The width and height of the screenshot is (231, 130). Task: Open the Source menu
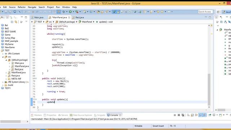tap(12, 7)
